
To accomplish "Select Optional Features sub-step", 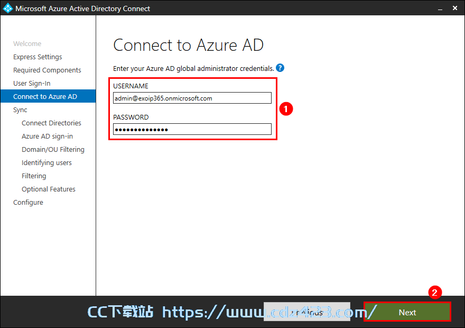I will point(49,189).
